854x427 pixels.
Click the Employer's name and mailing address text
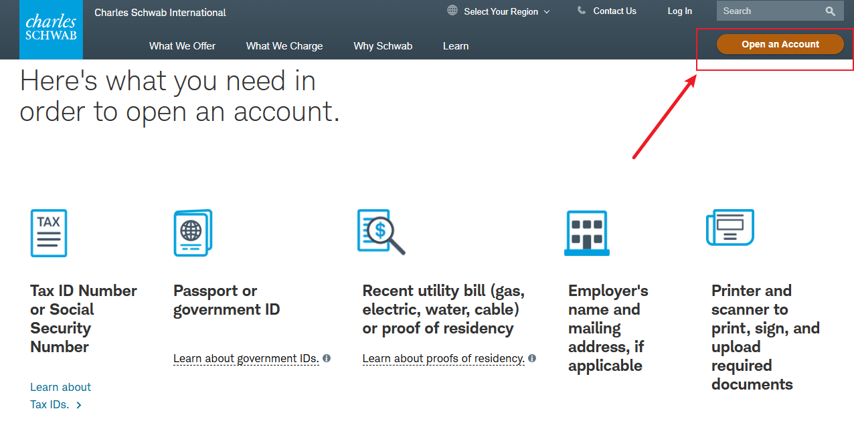(608, 328)
